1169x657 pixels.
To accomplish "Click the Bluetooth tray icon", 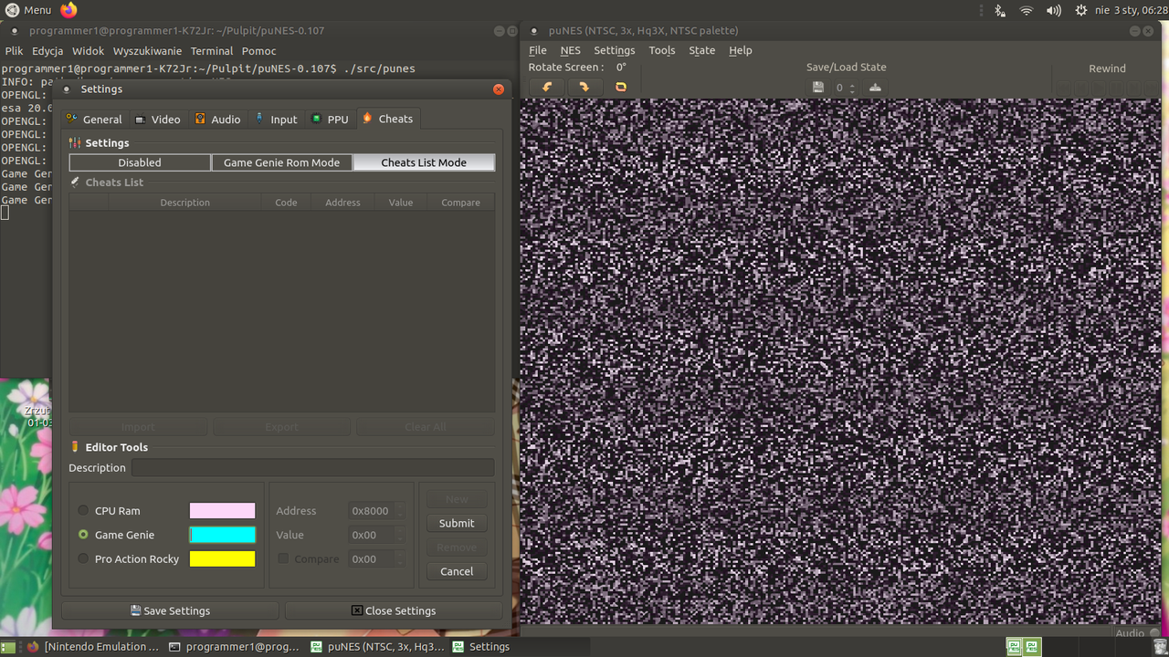I will (x=1000, y=10).
